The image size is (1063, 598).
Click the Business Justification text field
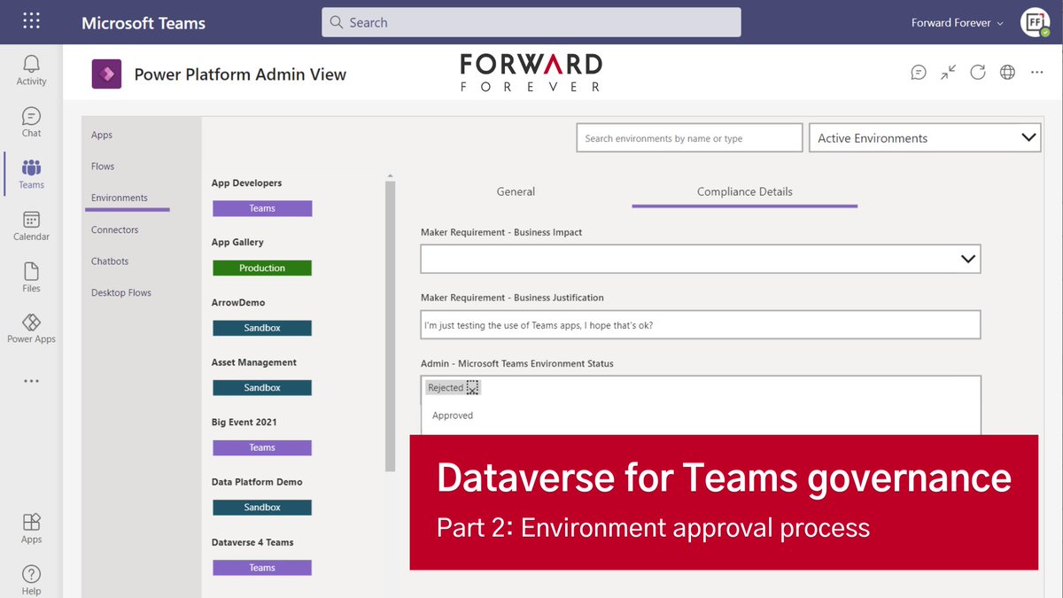click(700, 324)
